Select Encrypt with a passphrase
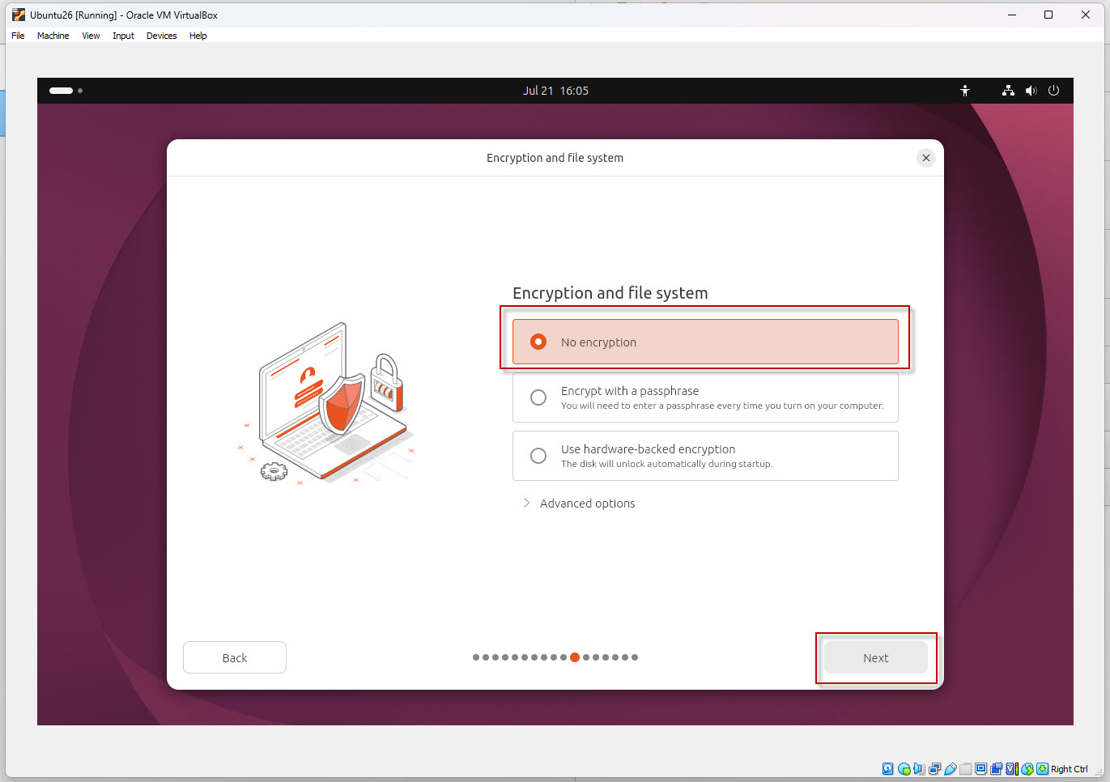The height and width of the screenshot is (782, 1110). (x=705, y=397)
